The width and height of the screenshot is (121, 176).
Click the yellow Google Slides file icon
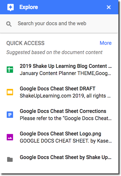click(10, 92)
